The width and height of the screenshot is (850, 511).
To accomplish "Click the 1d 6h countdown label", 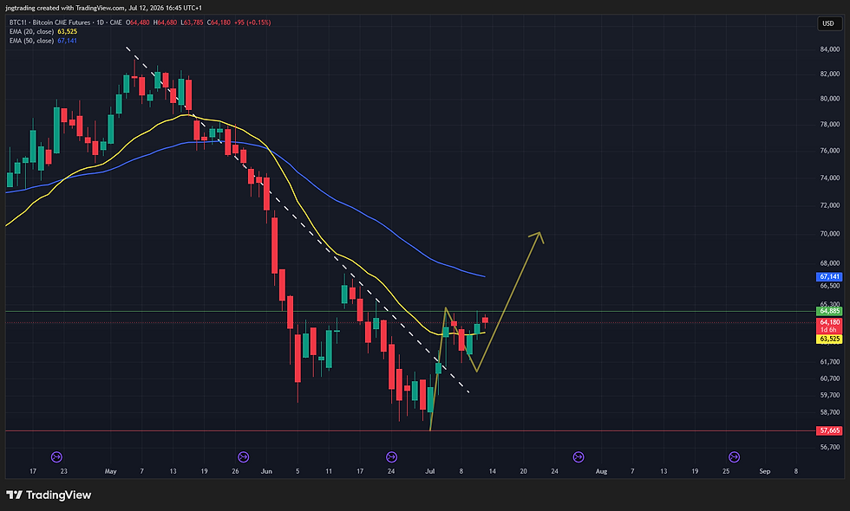I will pos(828,330).
